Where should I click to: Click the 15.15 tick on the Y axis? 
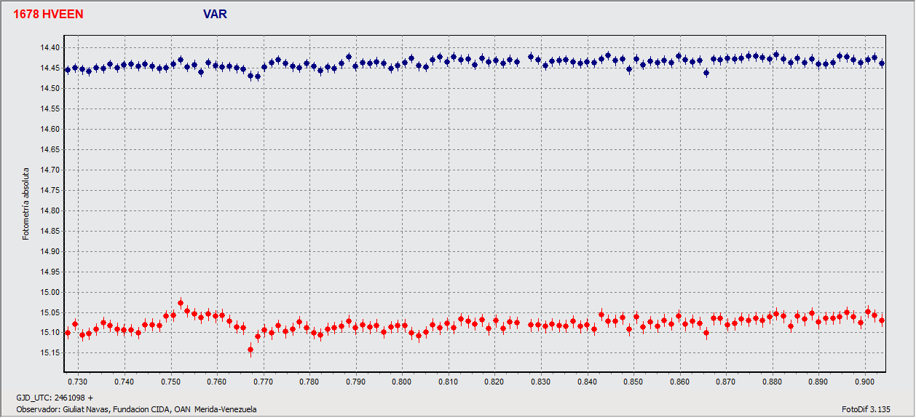coord(52,353)
